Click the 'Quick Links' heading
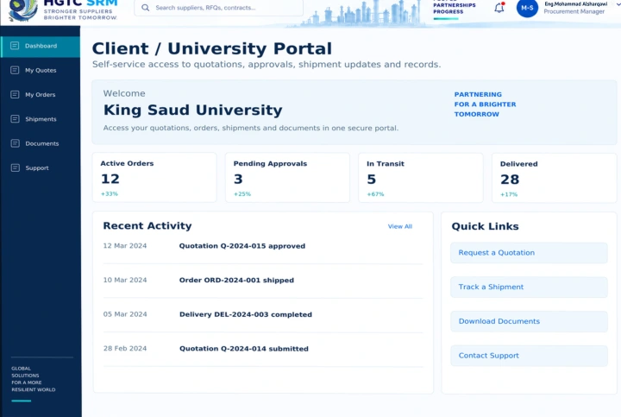This screenshot has height=417, width=621. pyautogui.click(x=485, y=226)
